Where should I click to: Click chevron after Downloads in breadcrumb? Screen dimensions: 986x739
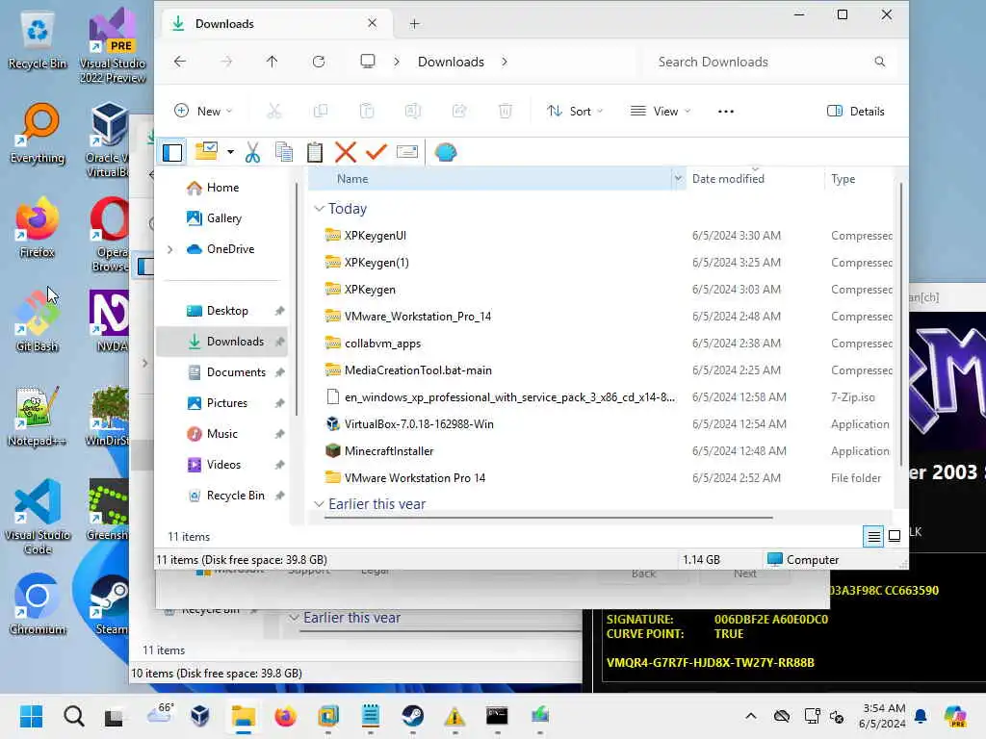point(505,62)
